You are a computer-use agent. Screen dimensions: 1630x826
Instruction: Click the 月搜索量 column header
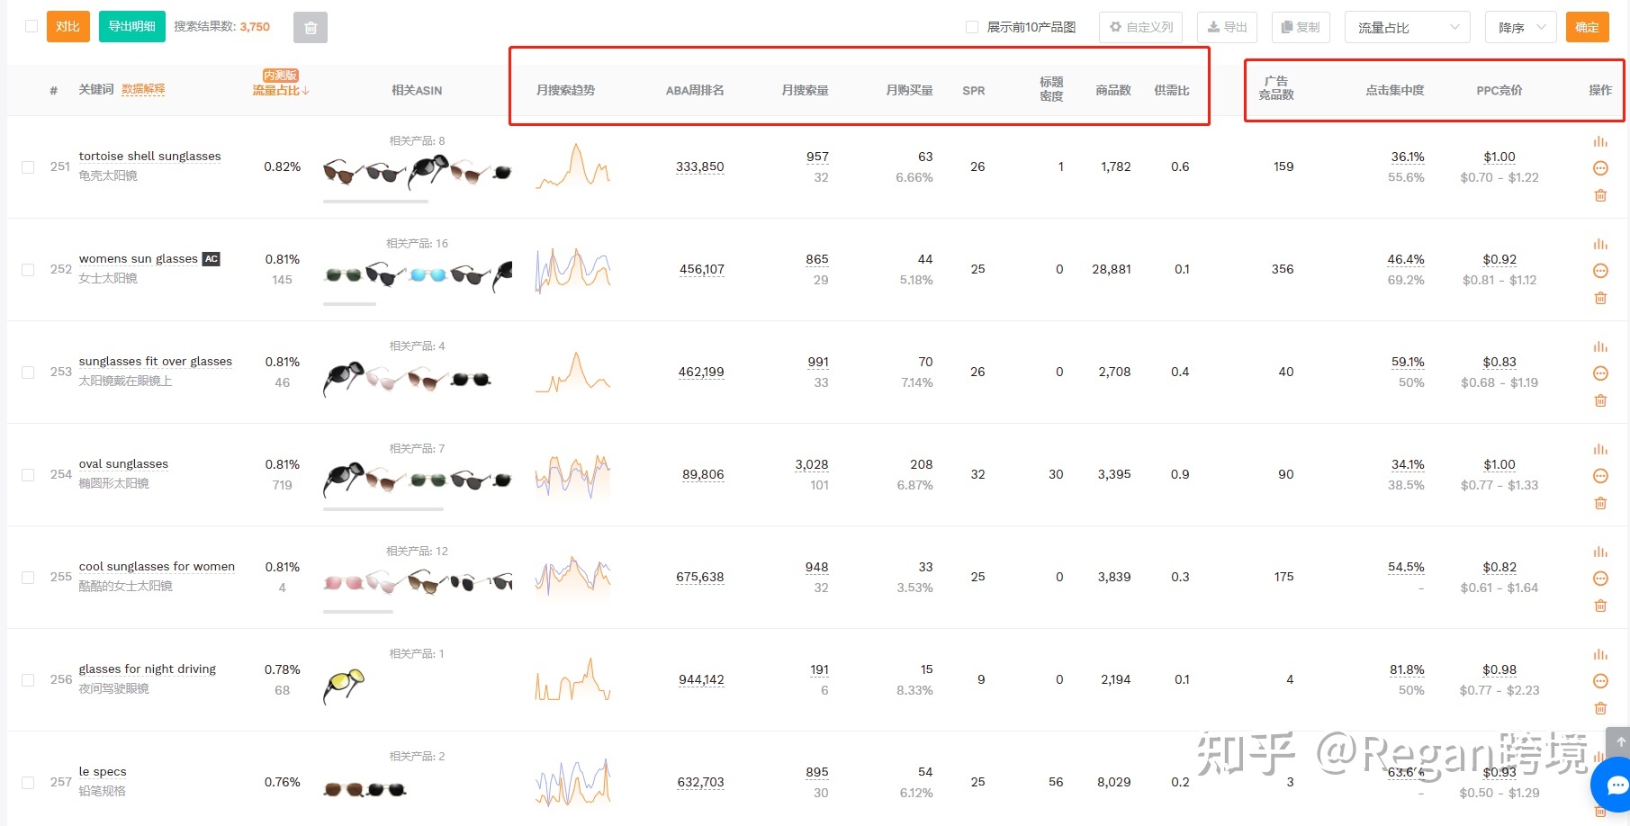(805, 90)
